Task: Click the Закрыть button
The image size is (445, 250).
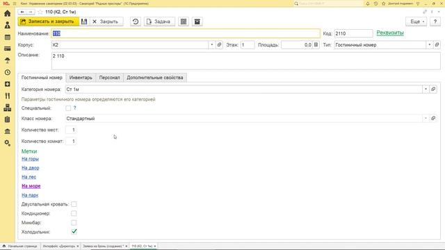Action: point(106,22)
